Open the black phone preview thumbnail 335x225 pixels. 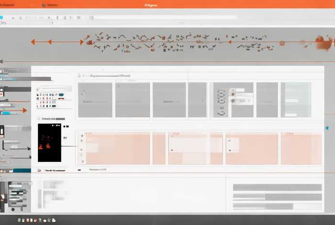50,143
